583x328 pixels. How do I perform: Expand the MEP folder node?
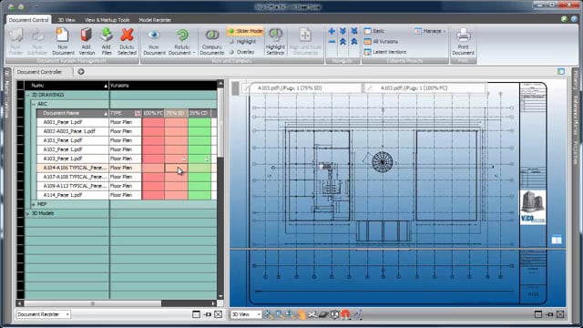[x=34, y=204]
